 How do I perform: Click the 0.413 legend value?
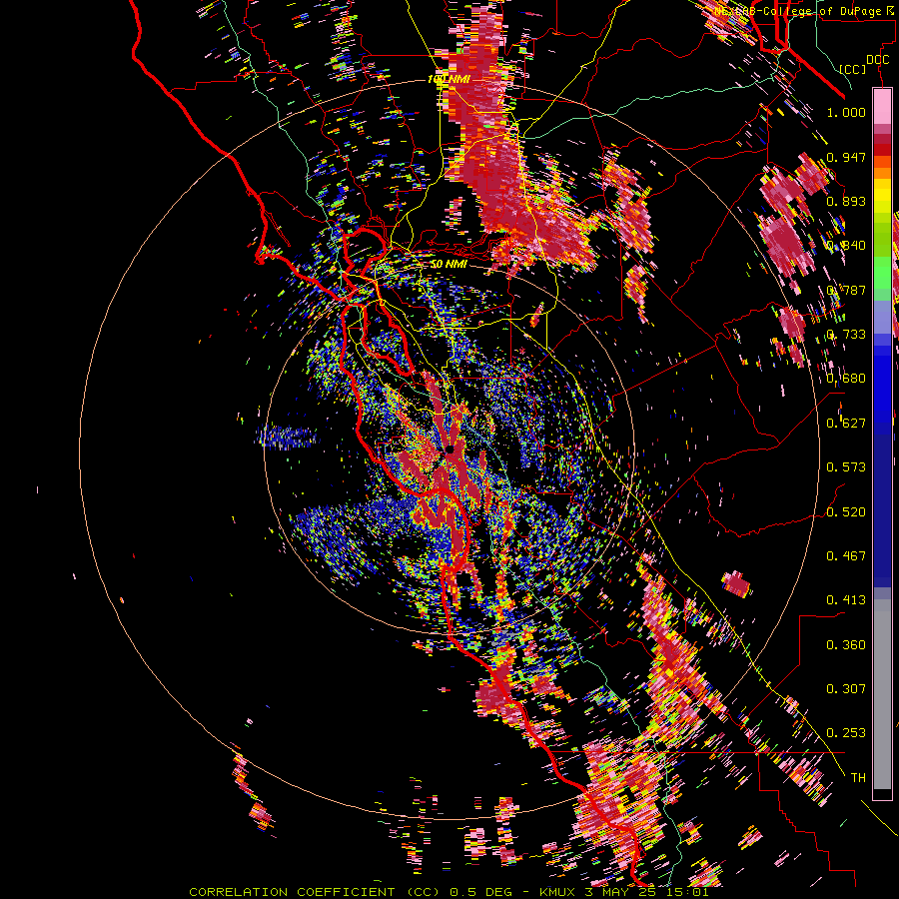pos(846,600)
